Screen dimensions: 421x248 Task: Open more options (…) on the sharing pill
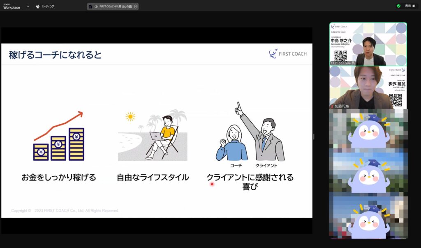[135, 7]
